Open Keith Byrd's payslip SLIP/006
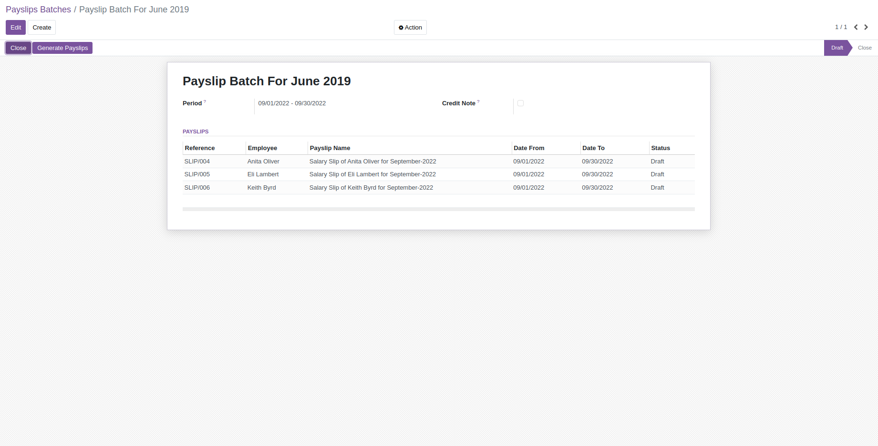 coord(197,188)
